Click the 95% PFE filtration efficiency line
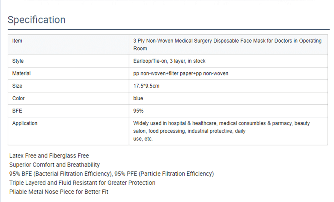This screenshot has width=334, height=202. tap(112, 174)
